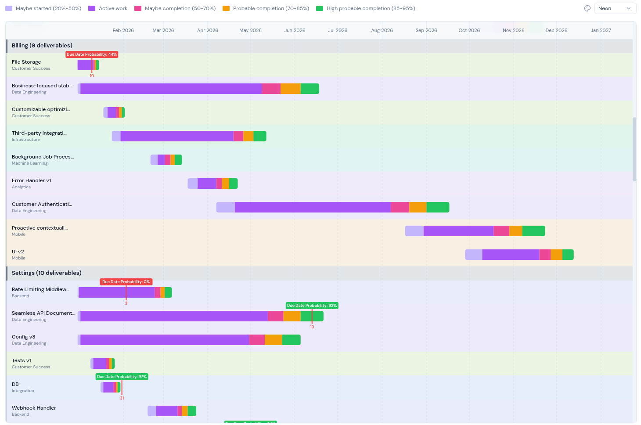
Task: Open the Neon theme dropdown
Action: pyautogui.click(x=614, y=8)
